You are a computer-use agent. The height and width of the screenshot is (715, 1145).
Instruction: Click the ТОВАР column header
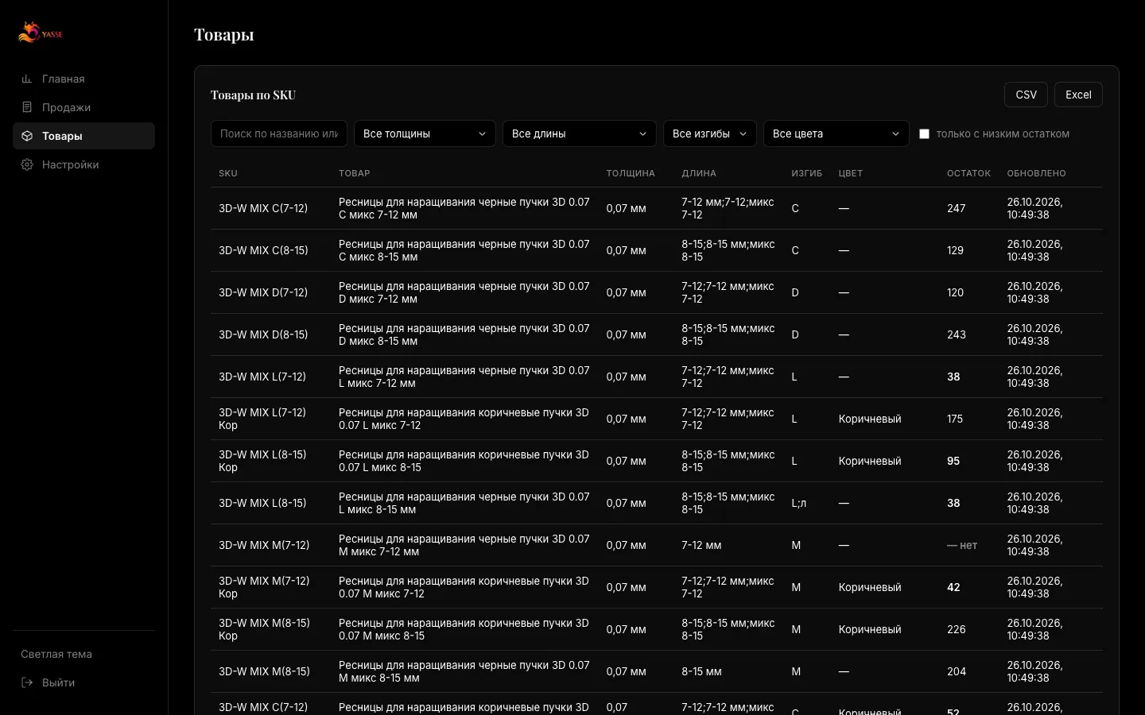coord(354,173)
